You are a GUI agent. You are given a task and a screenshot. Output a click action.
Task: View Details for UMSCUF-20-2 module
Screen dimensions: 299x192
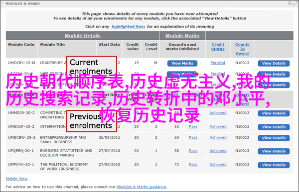(x=274, y=127)
